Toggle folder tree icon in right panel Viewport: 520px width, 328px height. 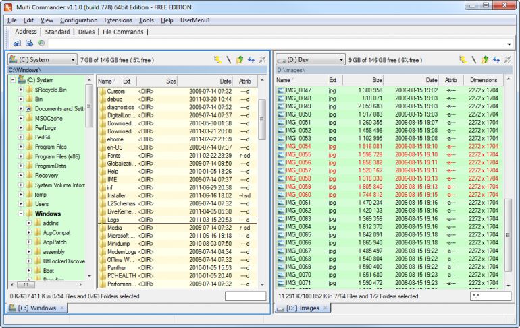463,59
